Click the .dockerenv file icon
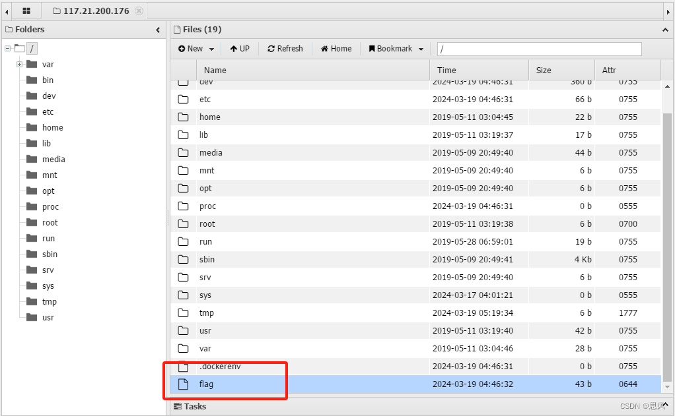Image resolution: width=675 pixels, height=416 pixels. (x=183, y=367)
